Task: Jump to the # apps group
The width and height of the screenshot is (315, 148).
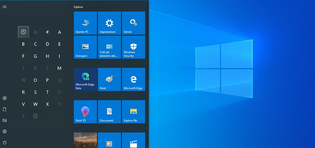Action: click(x=47, y=32)
